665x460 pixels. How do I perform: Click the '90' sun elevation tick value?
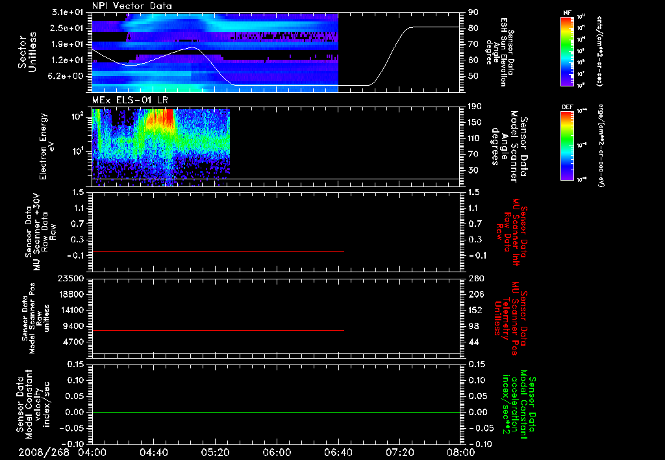point(473,12)
